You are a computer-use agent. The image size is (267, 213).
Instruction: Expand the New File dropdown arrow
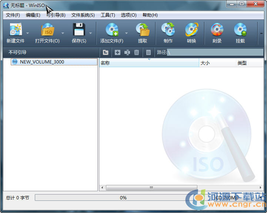click(27, 33)
